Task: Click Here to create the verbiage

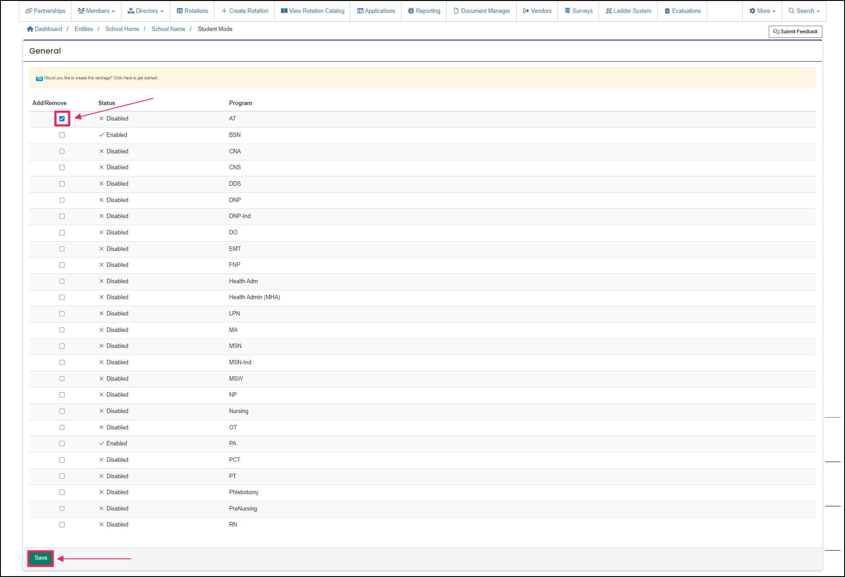Action: (x=123, y=78)
